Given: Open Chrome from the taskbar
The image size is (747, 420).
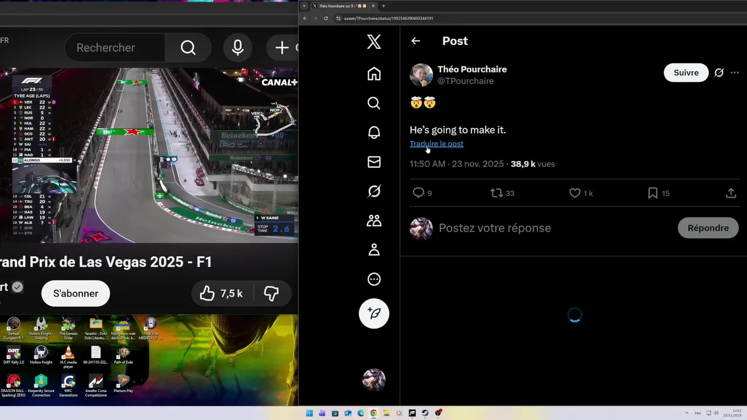Looking at the screenshot, I should tap(373, 414).
